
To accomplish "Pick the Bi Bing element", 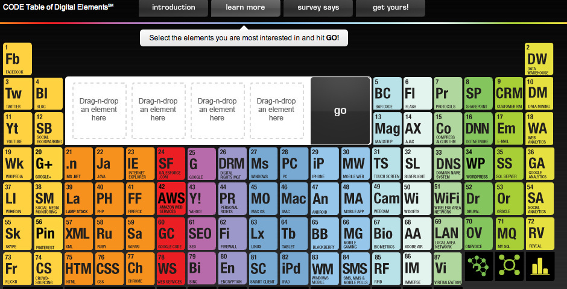I will click(201, 268).
